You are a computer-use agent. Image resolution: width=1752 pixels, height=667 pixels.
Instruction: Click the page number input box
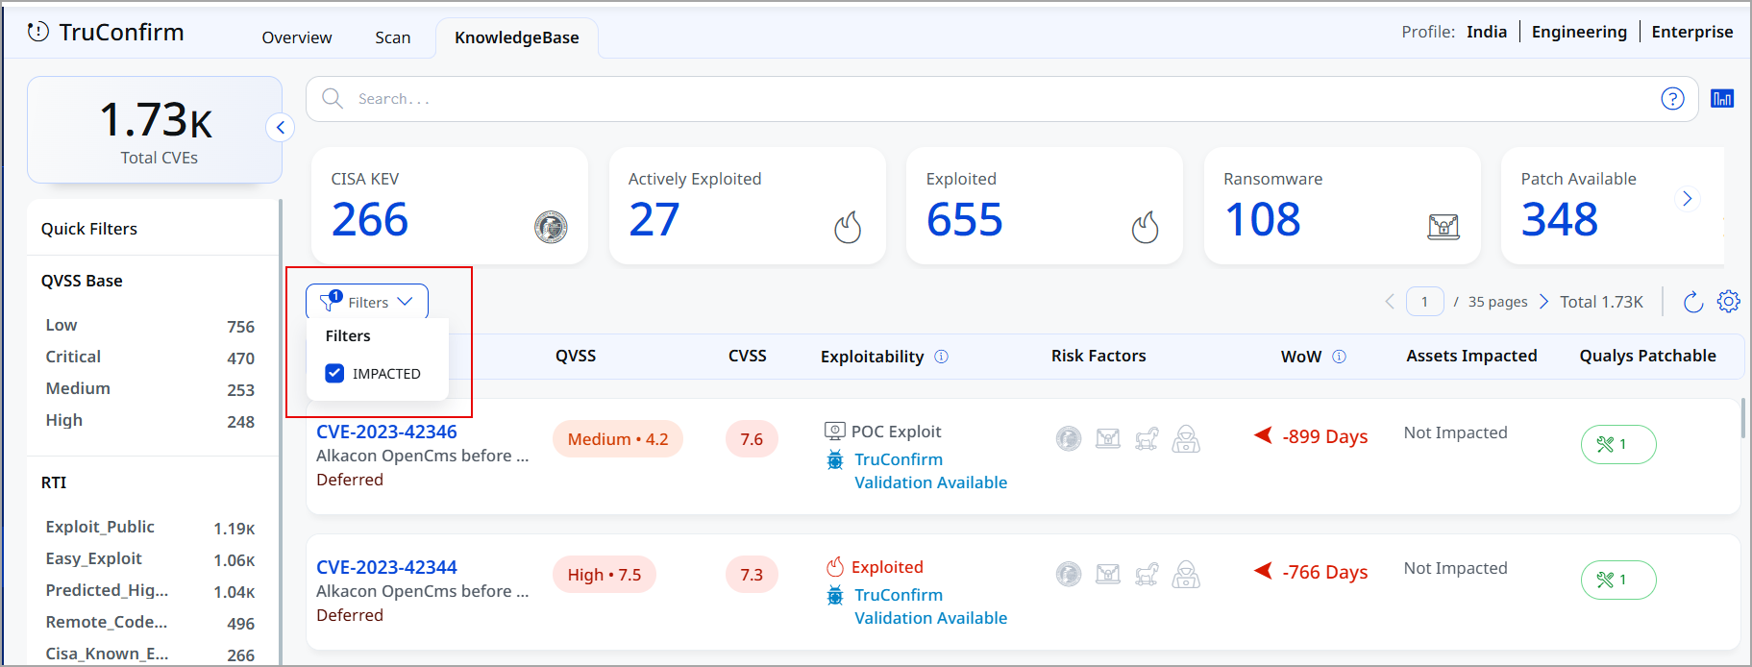(1424, 302)
